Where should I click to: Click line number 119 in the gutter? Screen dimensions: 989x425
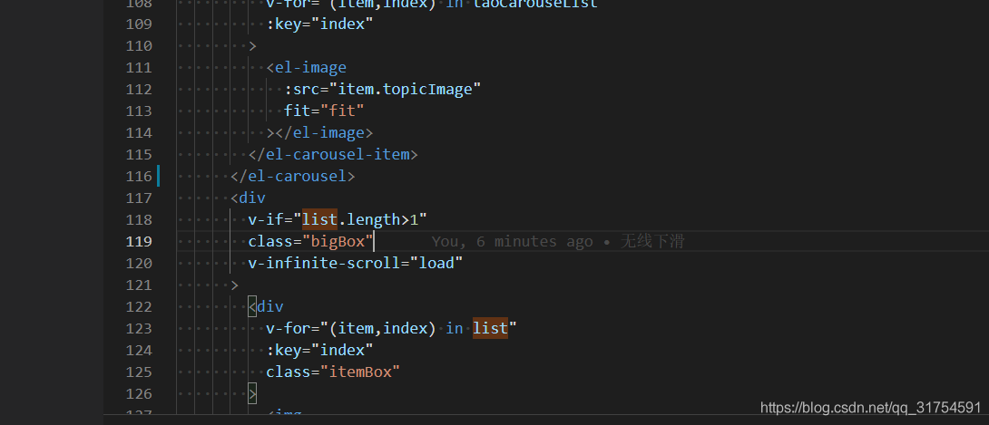tap(139, 241)
